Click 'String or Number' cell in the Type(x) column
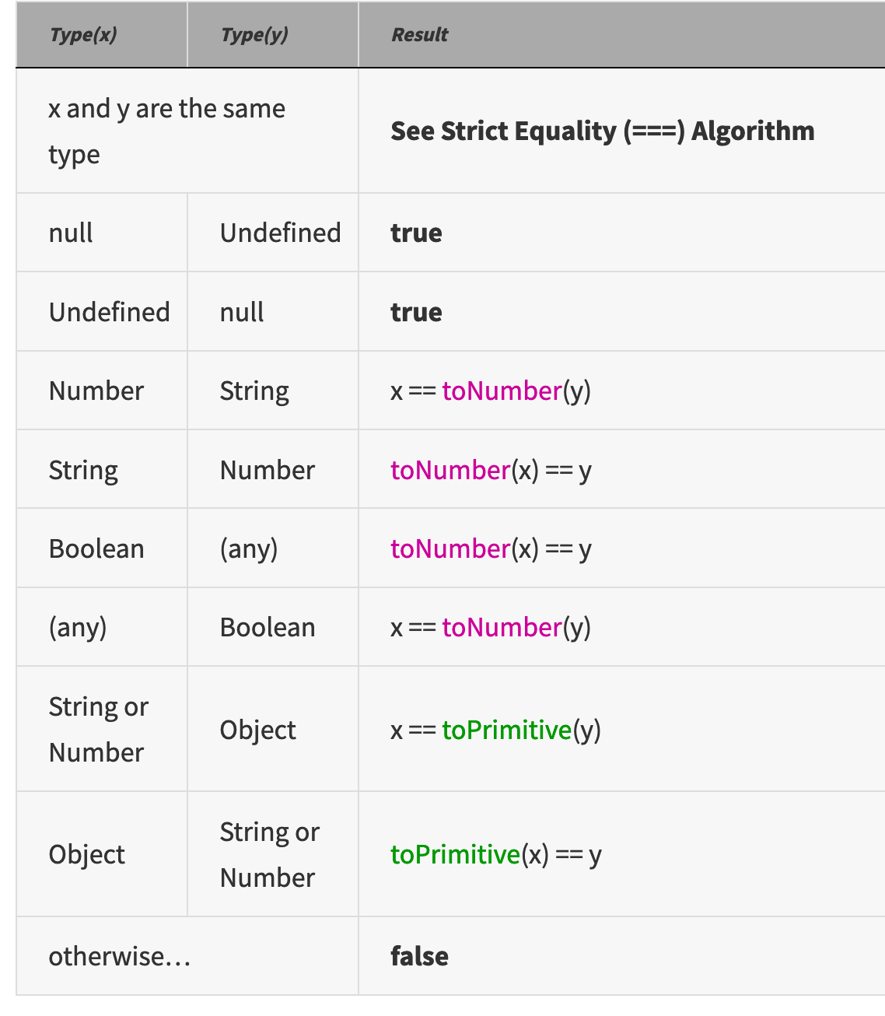 [x=98, y=730]
